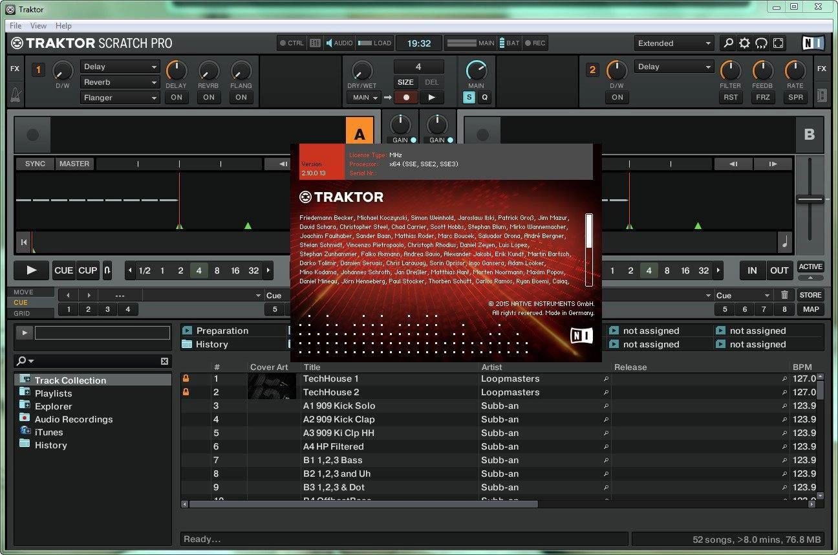Toggle the Q quantize button
The width and height of the screenshot is (838, 555).
click(484, 98)
